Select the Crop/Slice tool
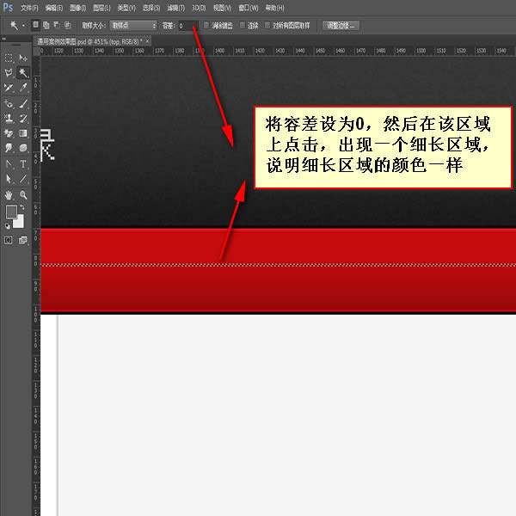Screen dimensions: 516x516 coord(9,88)
